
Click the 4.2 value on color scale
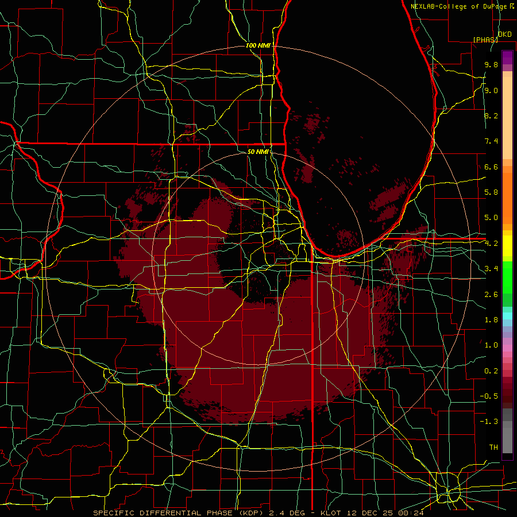(491, 244)
